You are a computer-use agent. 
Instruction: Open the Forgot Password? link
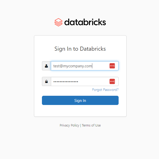(105, 90)
